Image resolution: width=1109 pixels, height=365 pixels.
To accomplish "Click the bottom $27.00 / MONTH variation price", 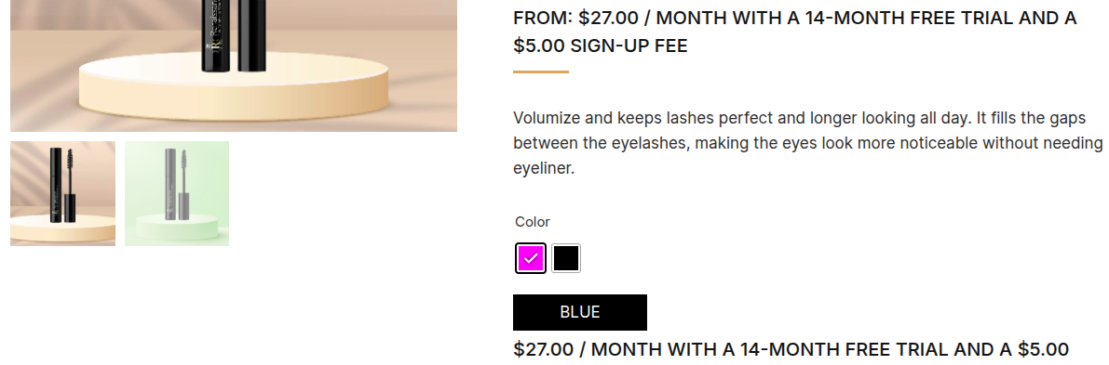I will tap(791, 349).
